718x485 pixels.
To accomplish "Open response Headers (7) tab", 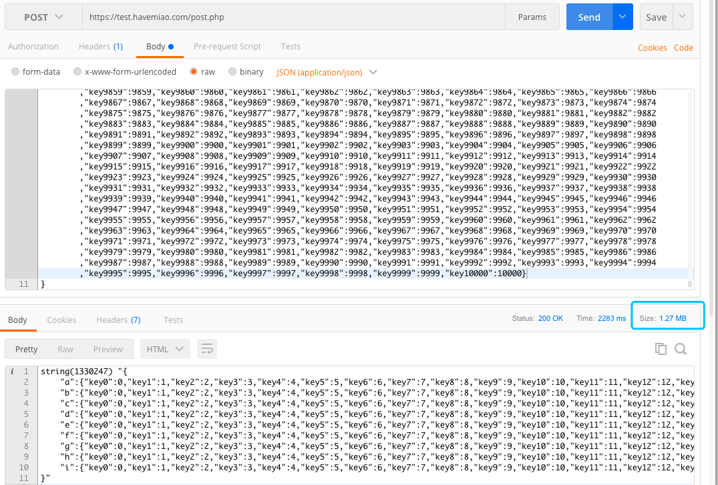I will click(x=118, y=320).
